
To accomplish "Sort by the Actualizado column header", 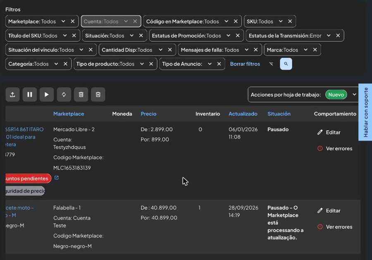I will (243, 113).
